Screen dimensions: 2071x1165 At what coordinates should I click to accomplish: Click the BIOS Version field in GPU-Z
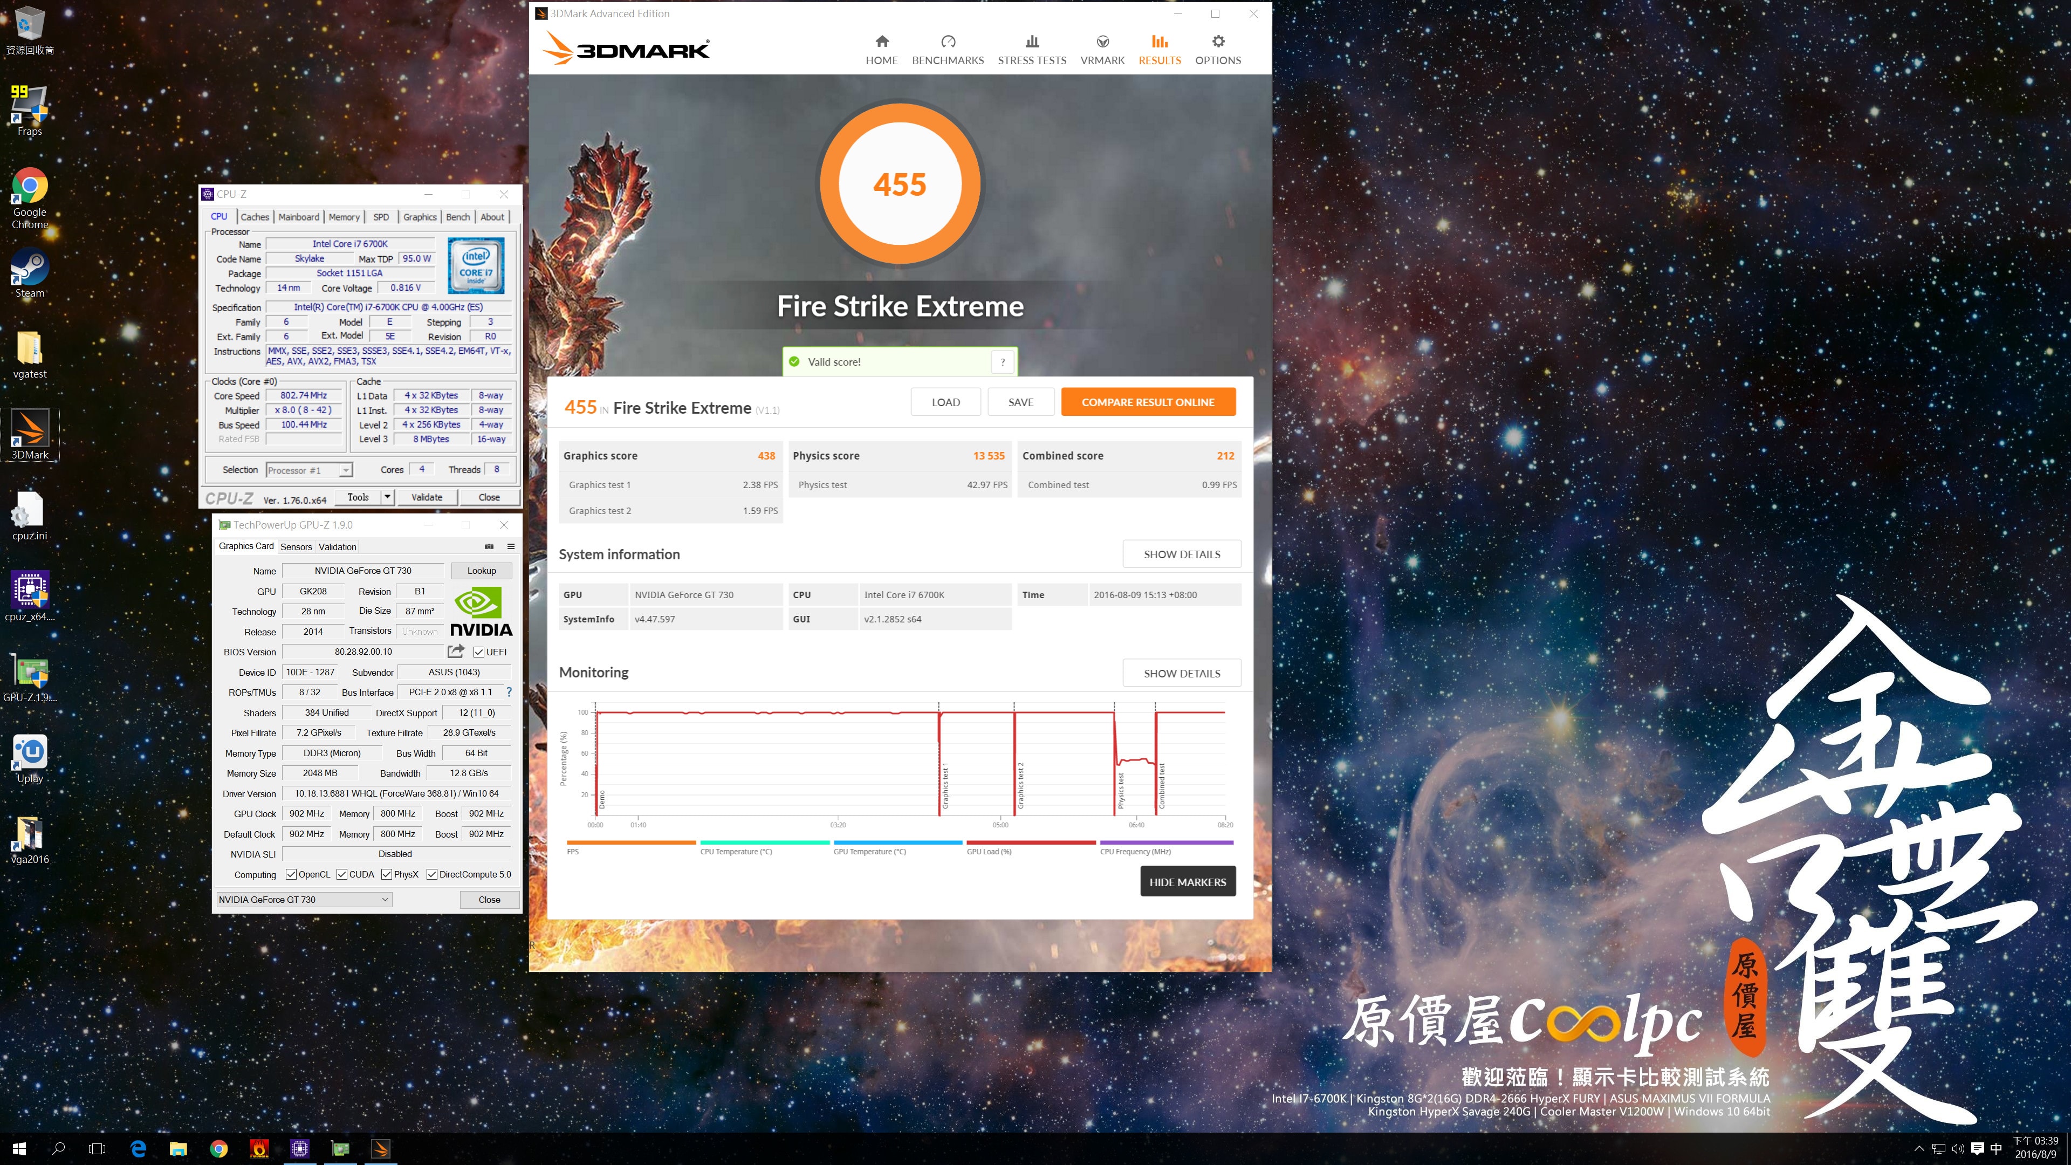coord(362,652)
